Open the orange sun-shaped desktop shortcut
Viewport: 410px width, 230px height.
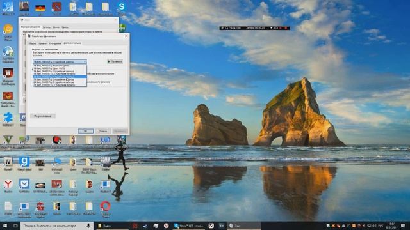click(x=8, y=29)
